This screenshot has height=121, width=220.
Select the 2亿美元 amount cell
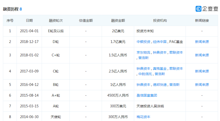point(118,31)
